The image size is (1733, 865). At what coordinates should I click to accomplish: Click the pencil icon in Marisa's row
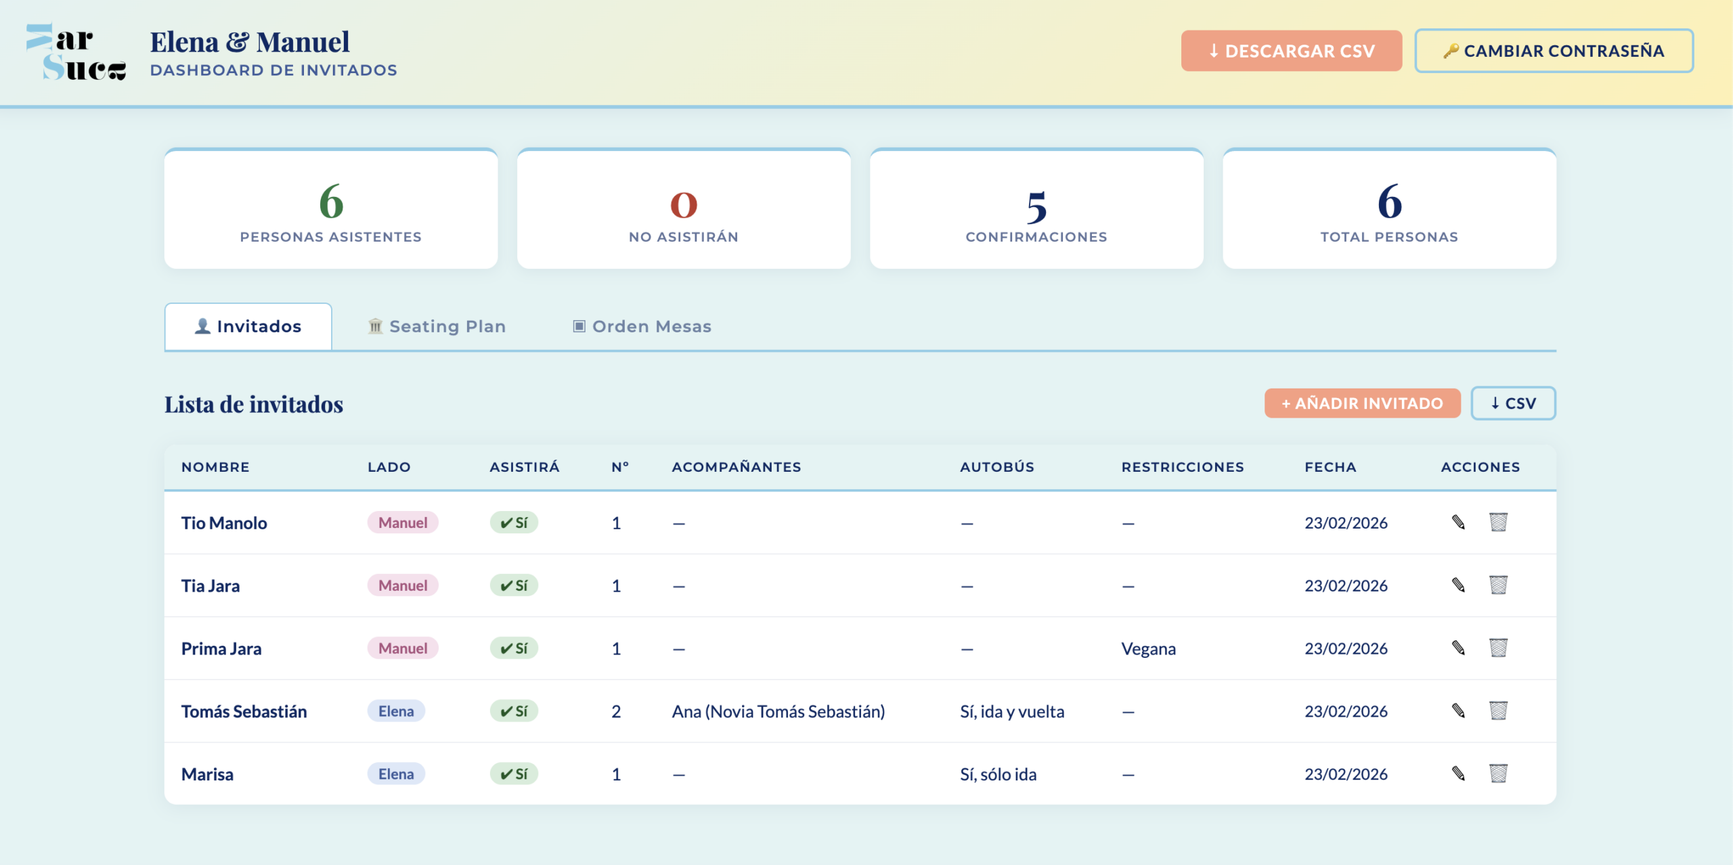[1458, 774]
